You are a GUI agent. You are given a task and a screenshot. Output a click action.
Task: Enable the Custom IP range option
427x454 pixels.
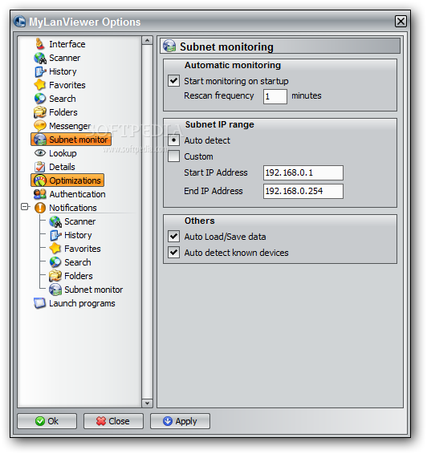point(174,156)
